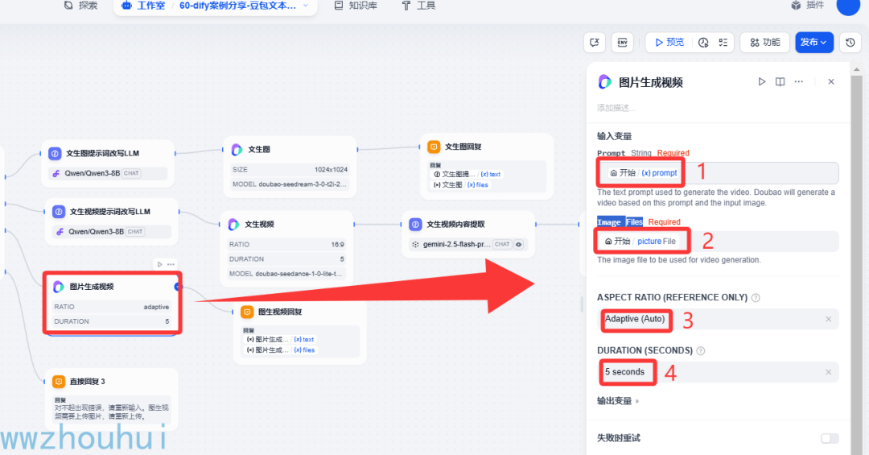Viewport: 869px width, 455px height.
Task: Click the 图生视频回复 node icon
Action: [247, 312]
